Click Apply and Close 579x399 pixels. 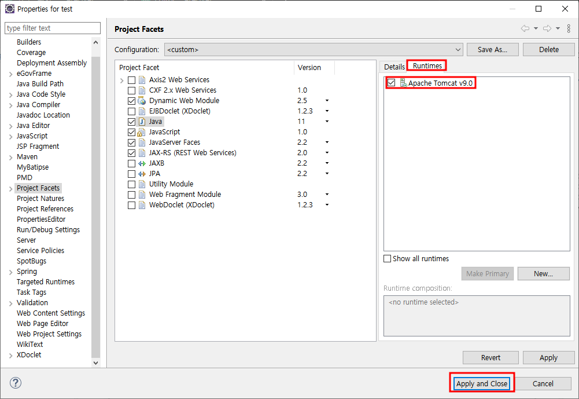(x=481, y=383)
